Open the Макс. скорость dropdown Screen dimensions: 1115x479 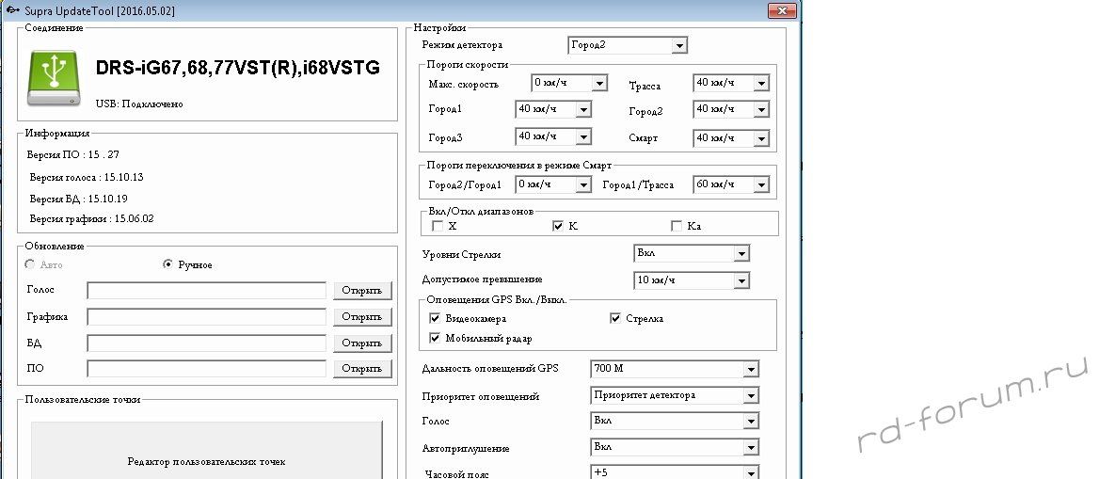click(x=569, y=83)
